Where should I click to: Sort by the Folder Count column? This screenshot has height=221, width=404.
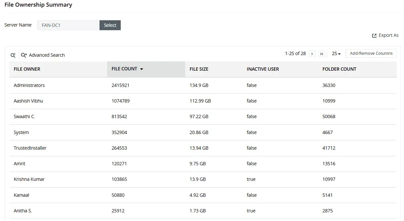pyautogui.click(x=339, y=69)
